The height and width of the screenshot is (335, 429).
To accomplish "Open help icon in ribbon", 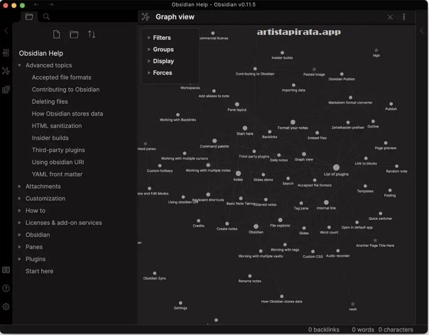I will (x=6, y=288).
